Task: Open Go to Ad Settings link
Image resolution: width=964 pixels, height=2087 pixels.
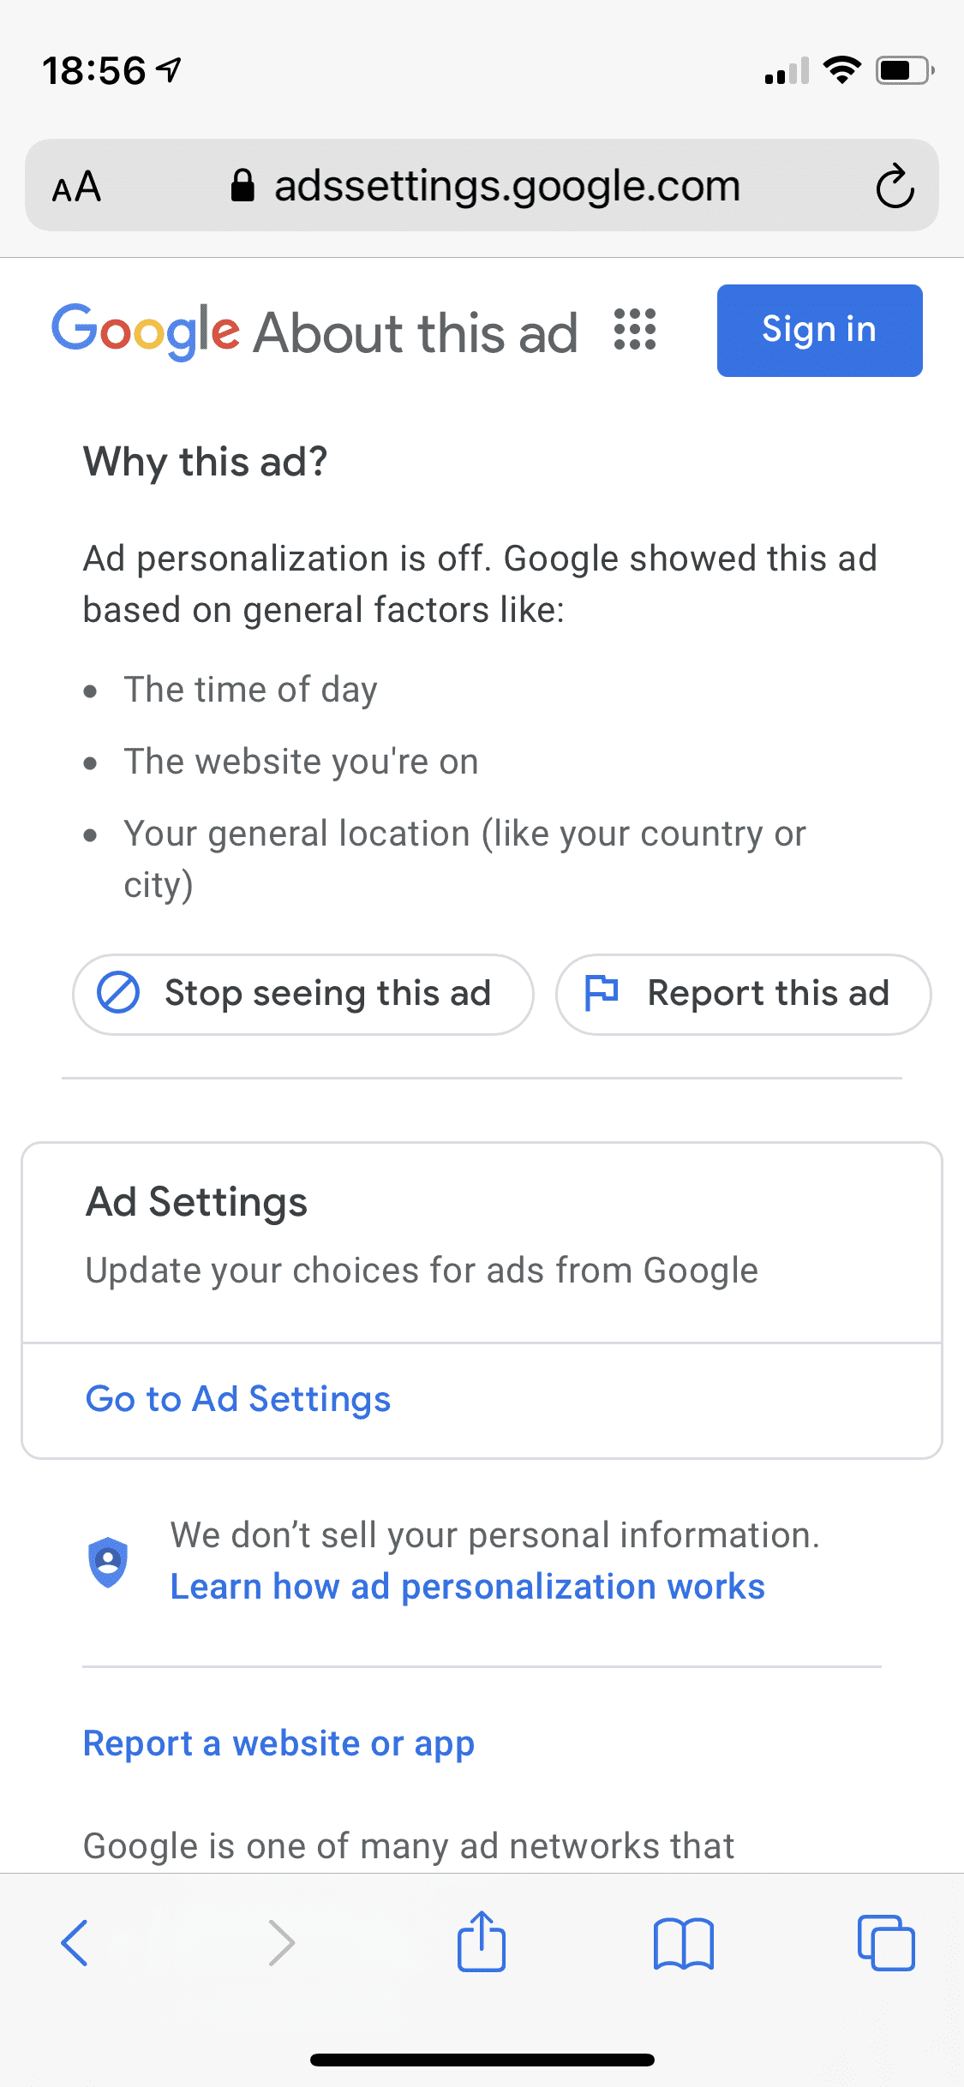Action: [238, 1399]
